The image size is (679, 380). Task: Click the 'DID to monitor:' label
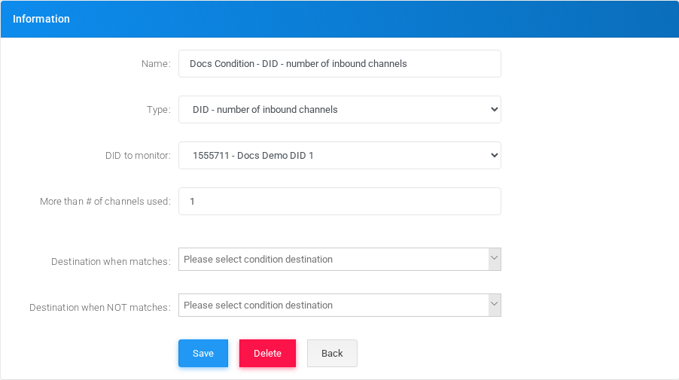(139, 155)
